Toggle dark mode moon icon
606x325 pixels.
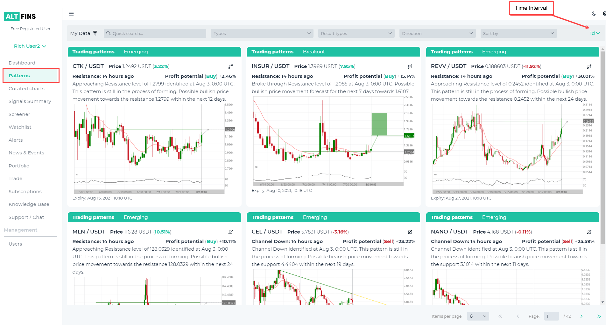click(x=594, y=14)
